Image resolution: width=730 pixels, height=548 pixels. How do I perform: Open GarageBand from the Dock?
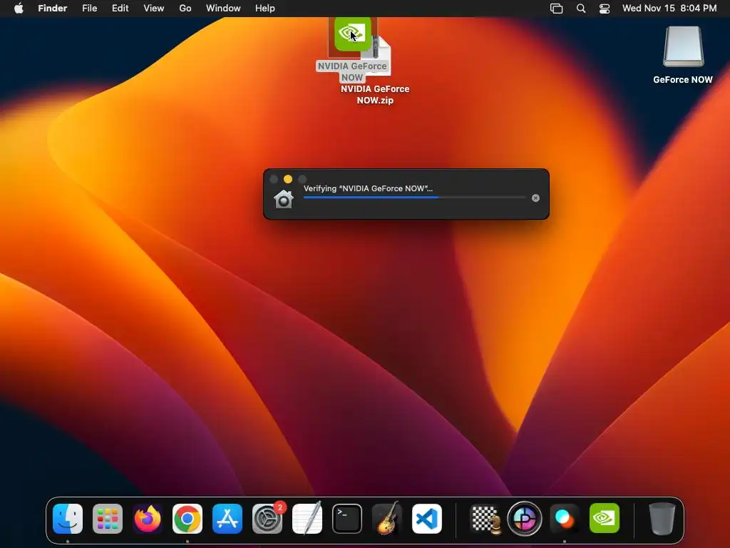tap(387, 518)
